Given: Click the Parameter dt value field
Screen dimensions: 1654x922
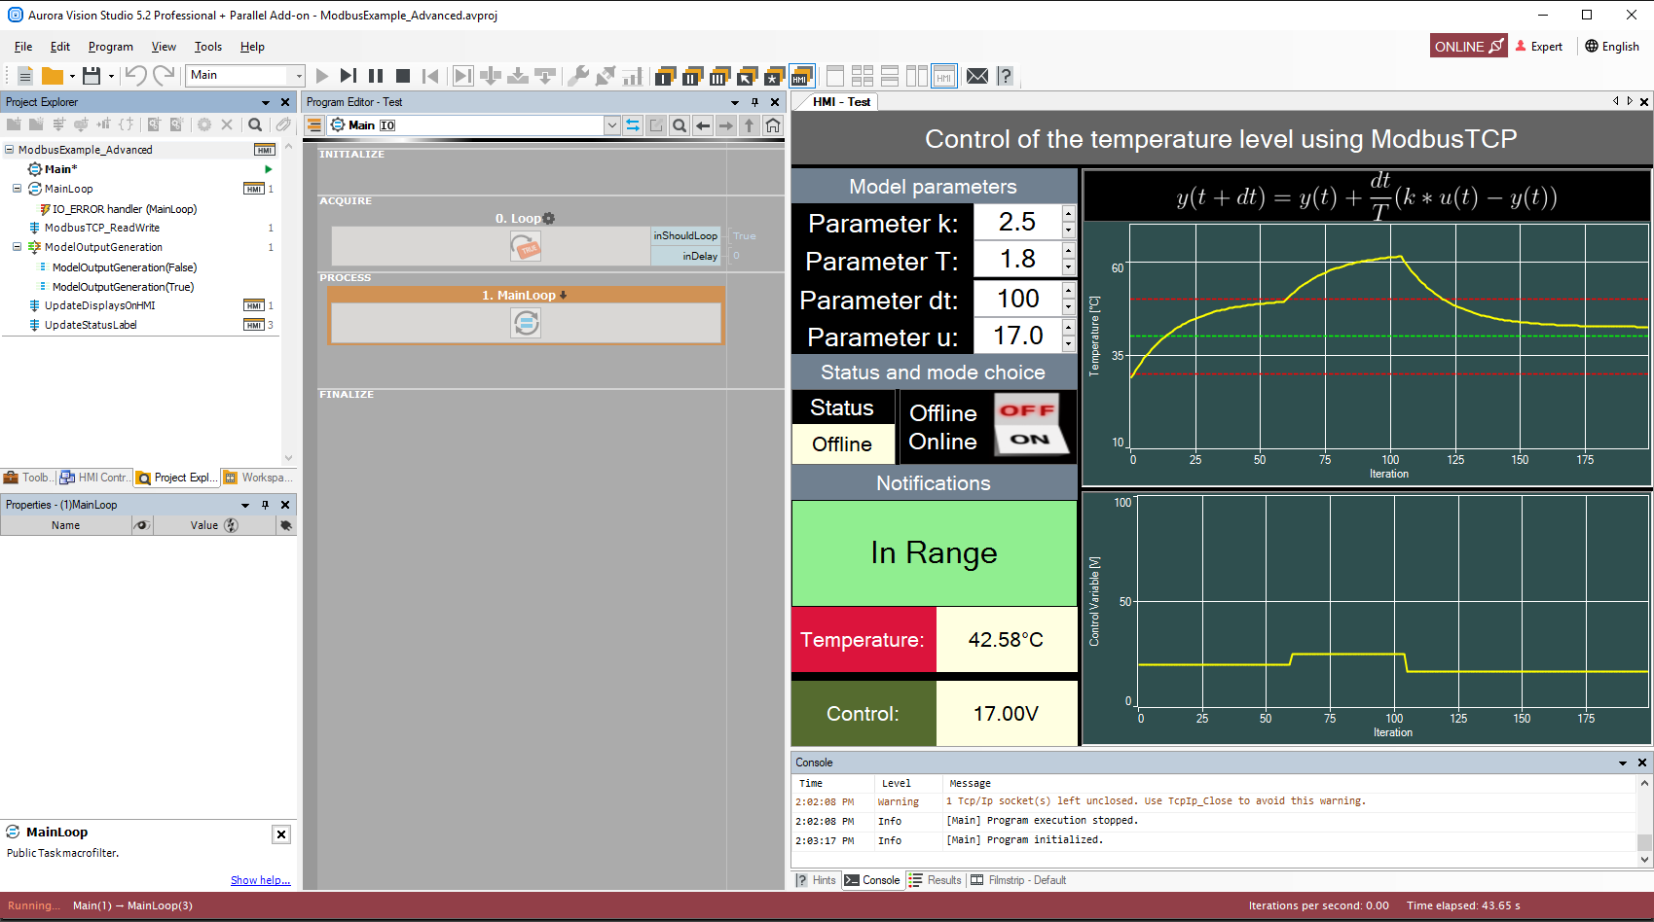Looking at the screenshot, I should click(1017, 299).
